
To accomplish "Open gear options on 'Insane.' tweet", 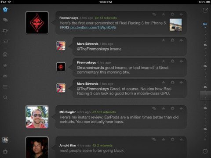I will click(x=172, y=40).
